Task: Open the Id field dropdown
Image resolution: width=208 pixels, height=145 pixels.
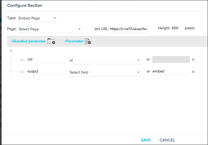Action: [106, 60]
